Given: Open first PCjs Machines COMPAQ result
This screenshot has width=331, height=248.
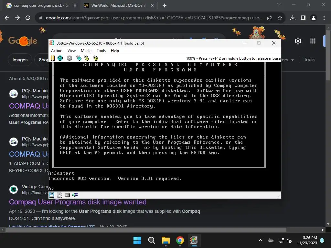Looking at the screenshot, I should tap(29, 106).
